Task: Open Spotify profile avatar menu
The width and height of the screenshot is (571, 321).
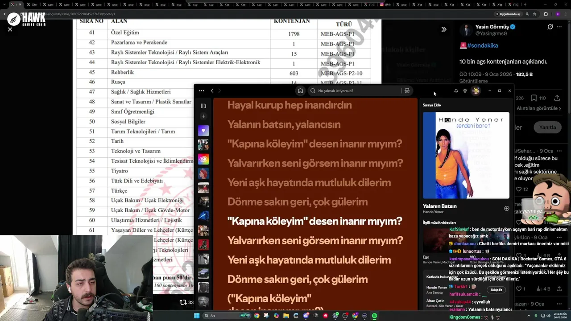Action: (x=476, y=91)
